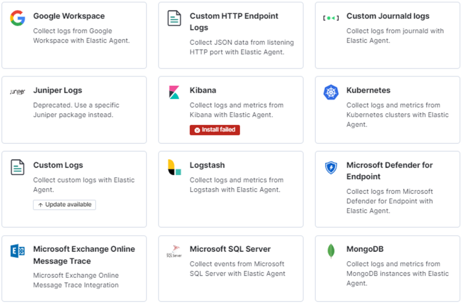
Task: Open the Kubernetes integration title
Action: [x=368, y=90]
